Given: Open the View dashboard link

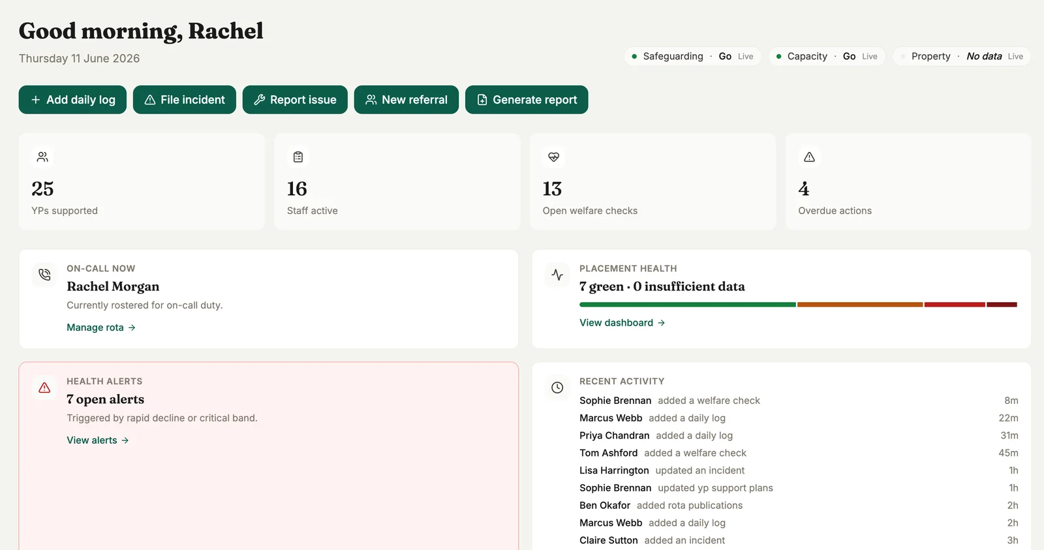Looking at the screenshot, I should (x=622, y=323).
